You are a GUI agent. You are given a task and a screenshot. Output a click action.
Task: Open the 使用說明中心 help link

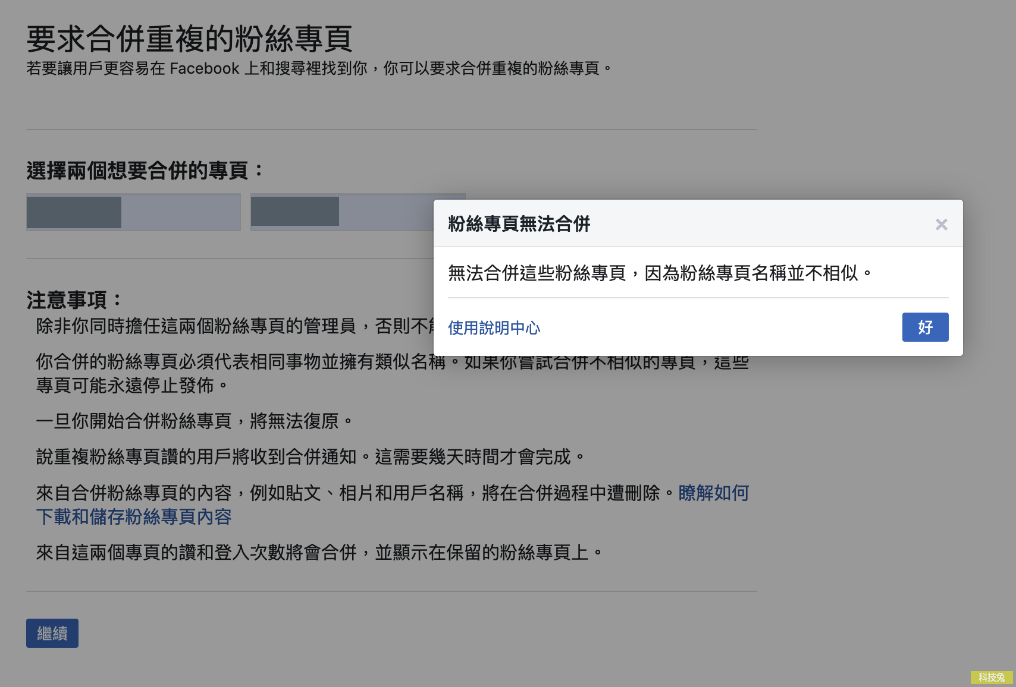494,328
